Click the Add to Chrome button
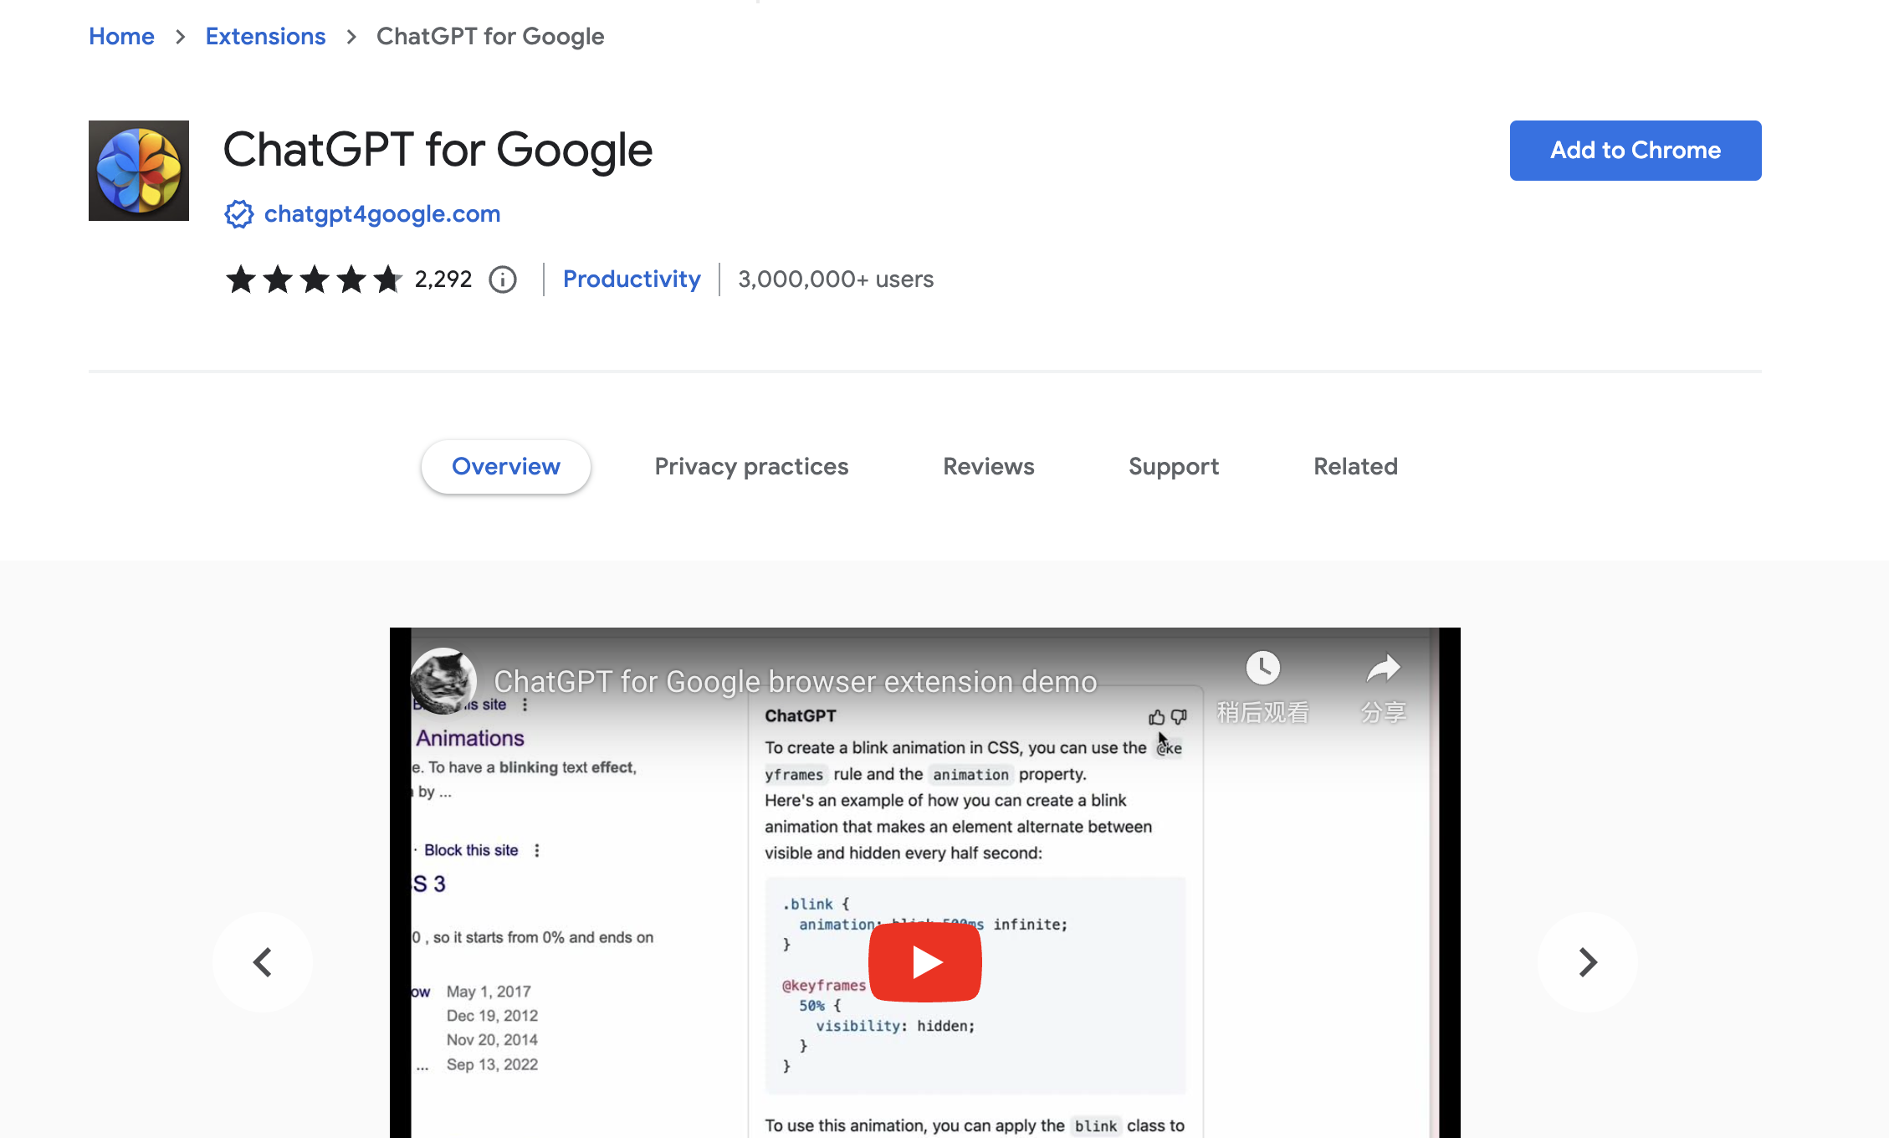The height and width of the screenshot is (1138, 1889). pyautogui.click(x=1636, y=150)
